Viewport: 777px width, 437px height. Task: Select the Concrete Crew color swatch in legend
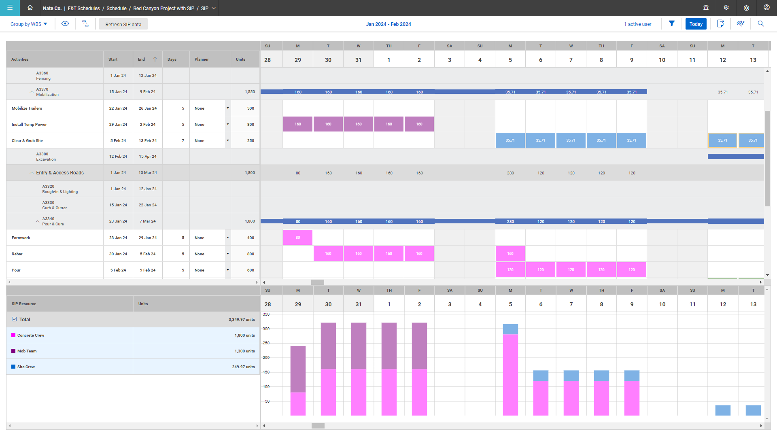click(13, 335)
